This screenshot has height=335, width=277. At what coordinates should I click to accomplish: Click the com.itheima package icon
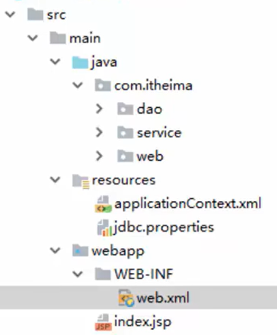[103, 85]
